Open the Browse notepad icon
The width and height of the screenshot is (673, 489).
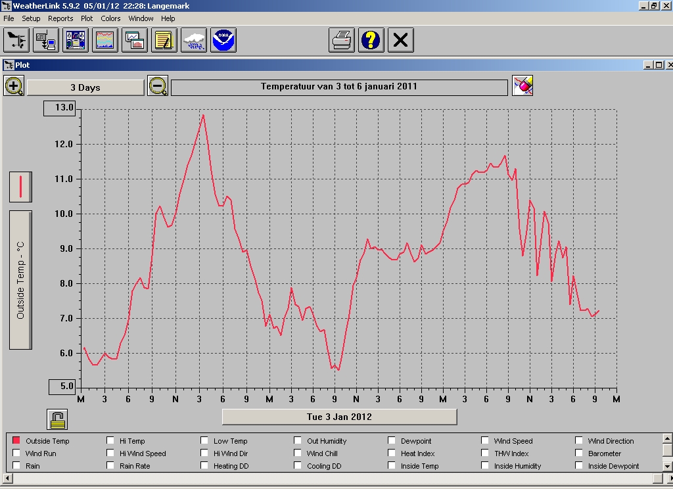(x=164, y=40)
